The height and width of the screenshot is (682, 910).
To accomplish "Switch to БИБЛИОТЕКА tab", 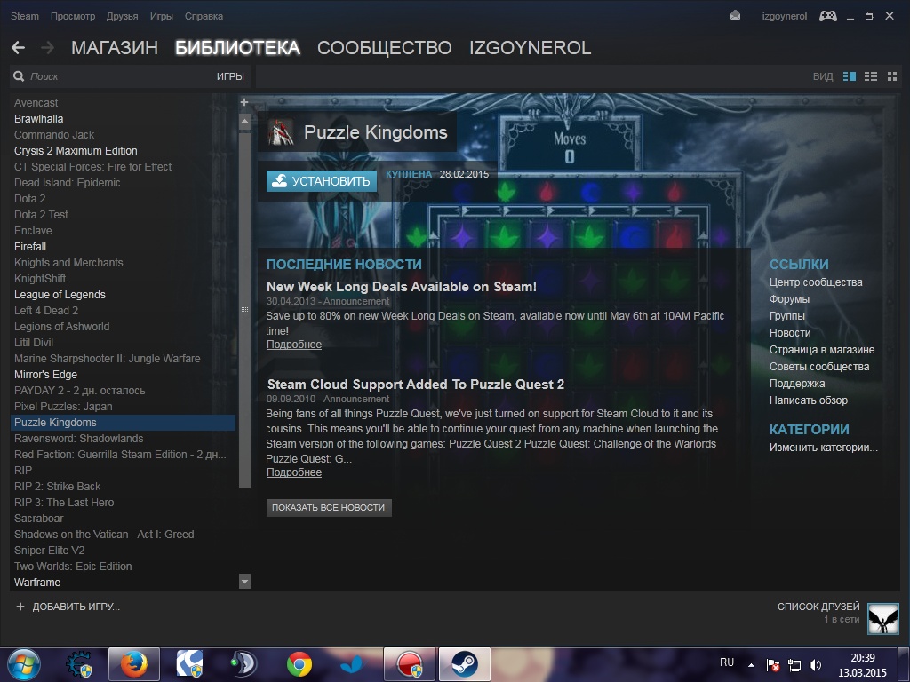I will click(x=237, y=48).
